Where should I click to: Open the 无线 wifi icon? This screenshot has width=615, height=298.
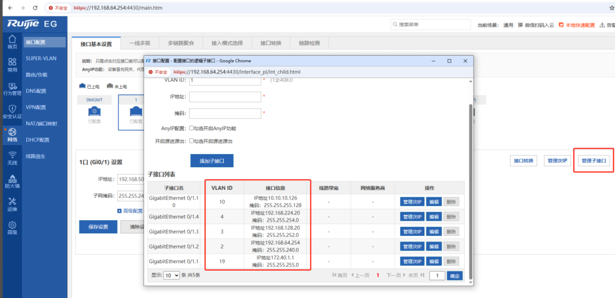pyautogui.click(x=12, y=158)
